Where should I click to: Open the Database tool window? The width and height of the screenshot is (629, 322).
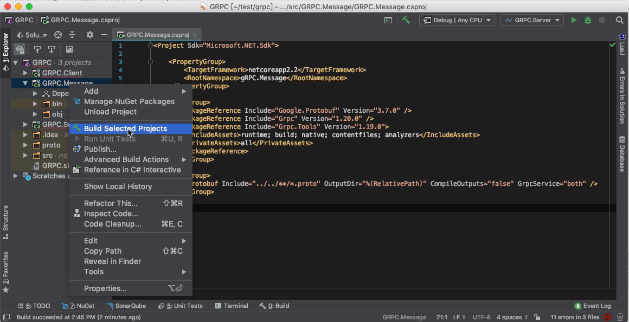click(622, 154)
